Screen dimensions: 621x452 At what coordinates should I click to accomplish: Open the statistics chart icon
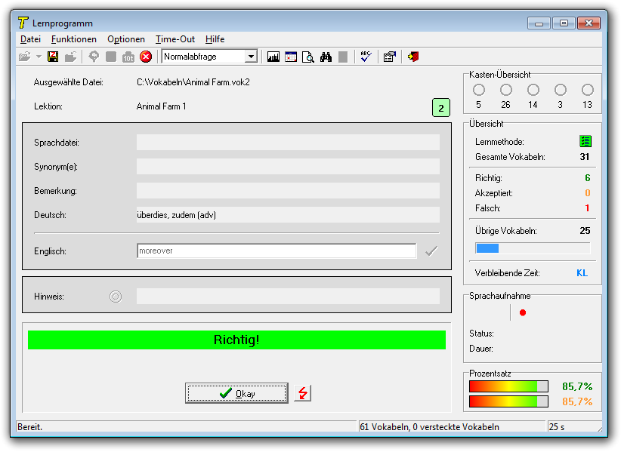[273, 57]
